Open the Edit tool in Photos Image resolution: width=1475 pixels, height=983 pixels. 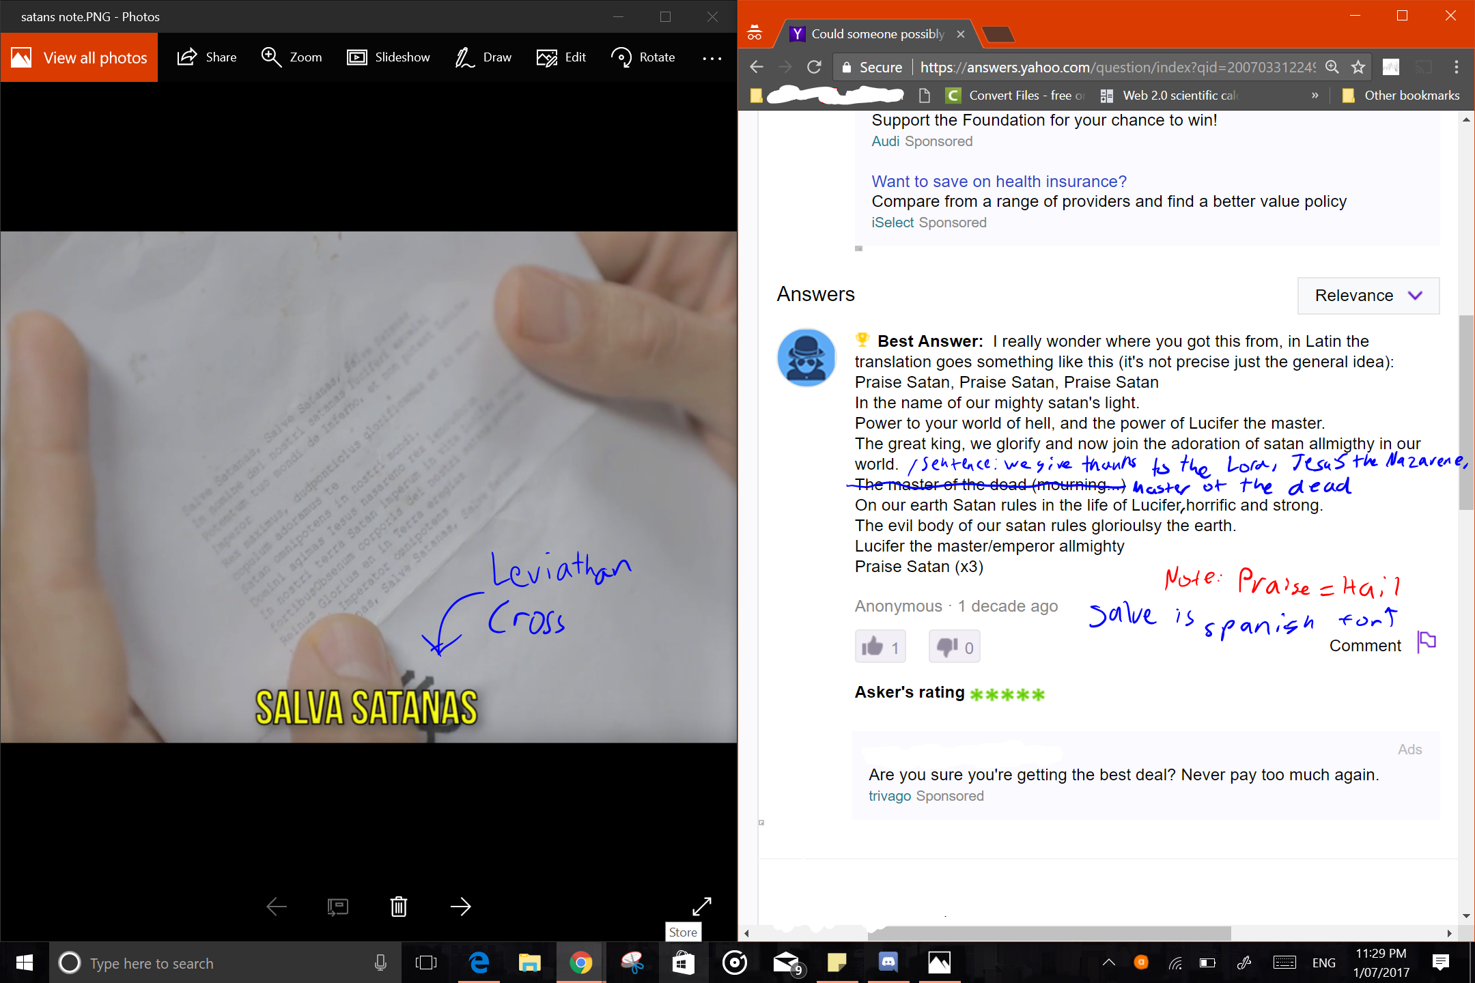point(561,57)
